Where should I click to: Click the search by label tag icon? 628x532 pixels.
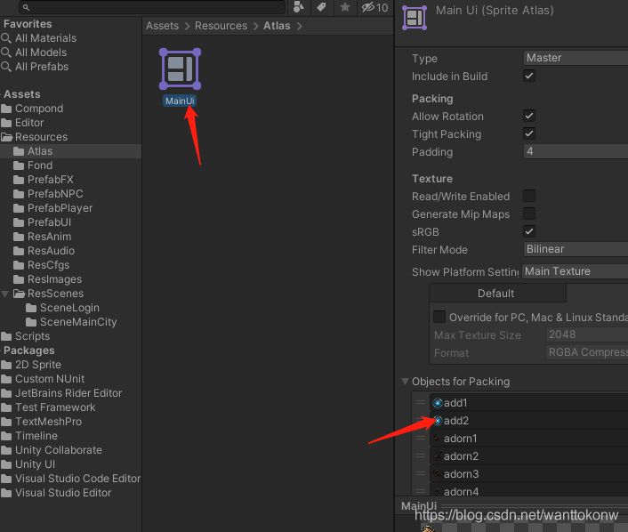322,7
